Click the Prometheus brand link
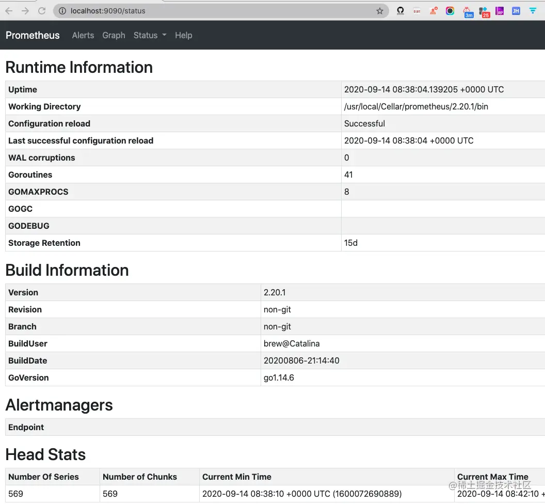This screenshot has height=504, width=545. [33, 35]
